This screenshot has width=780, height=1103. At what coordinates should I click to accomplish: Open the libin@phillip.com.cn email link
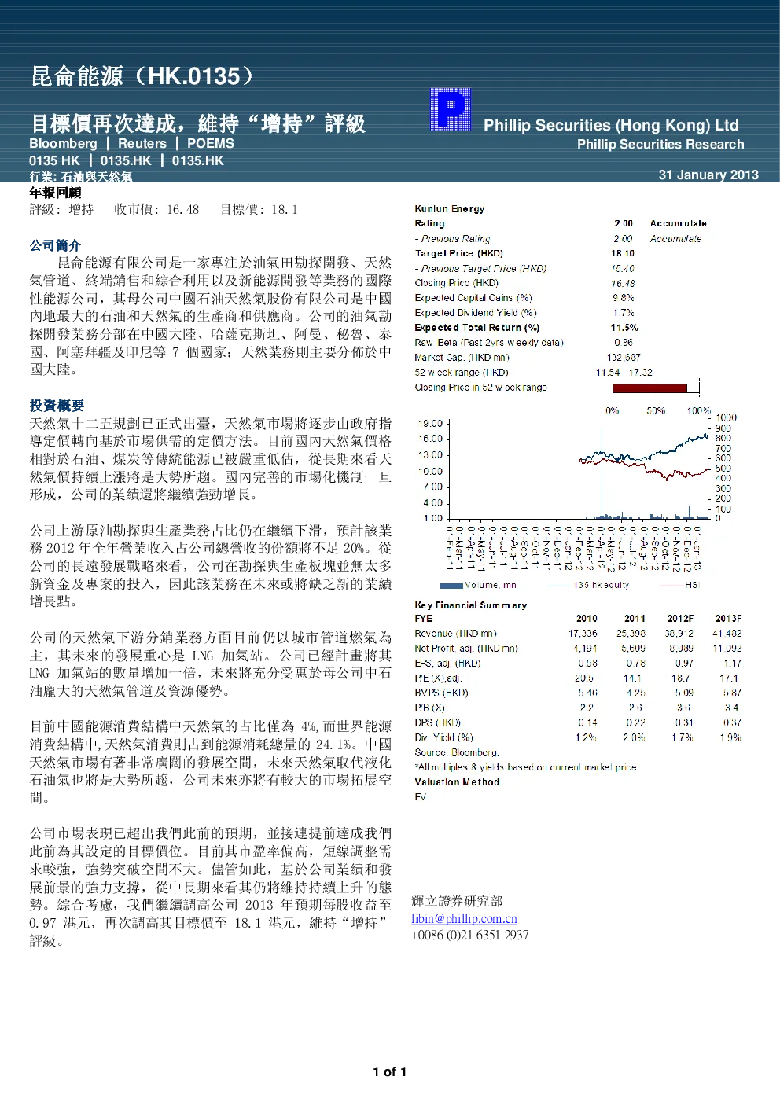[464, 918]
